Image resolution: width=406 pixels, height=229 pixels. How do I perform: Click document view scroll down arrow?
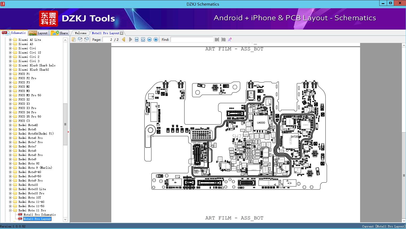(404, 220)
